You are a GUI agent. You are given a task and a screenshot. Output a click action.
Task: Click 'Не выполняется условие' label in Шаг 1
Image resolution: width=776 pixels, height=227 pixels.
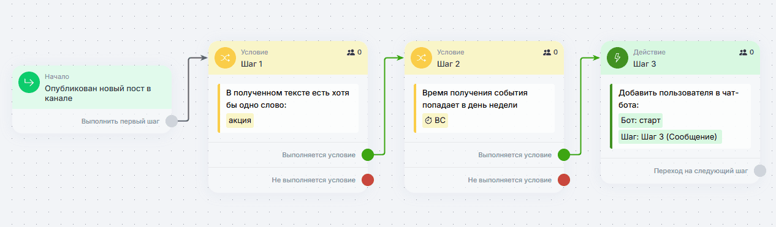click(314, 180)
